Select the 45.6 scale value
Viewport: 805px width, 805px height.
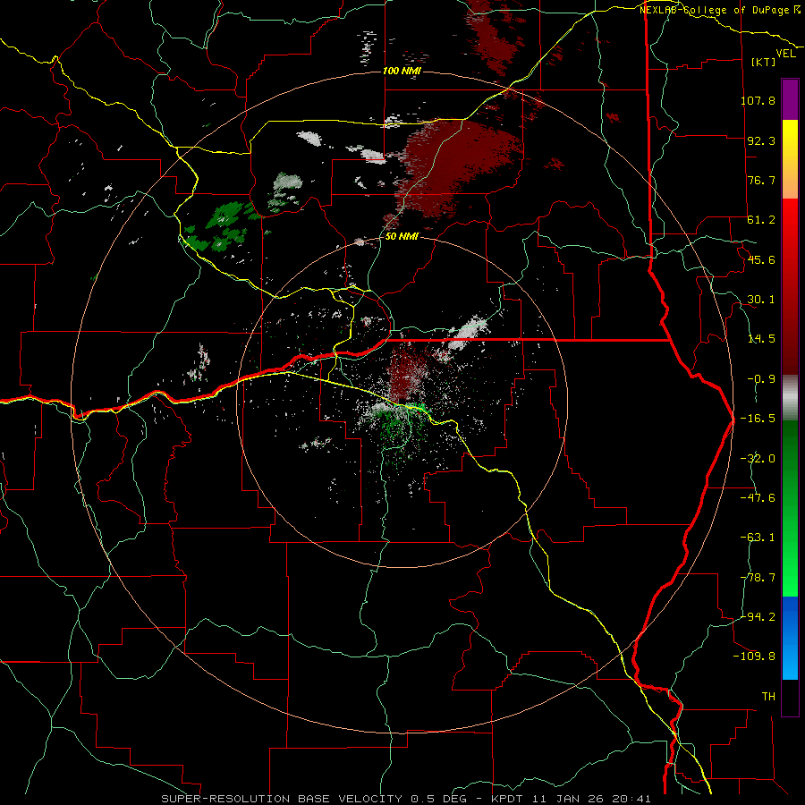[761, 259]
